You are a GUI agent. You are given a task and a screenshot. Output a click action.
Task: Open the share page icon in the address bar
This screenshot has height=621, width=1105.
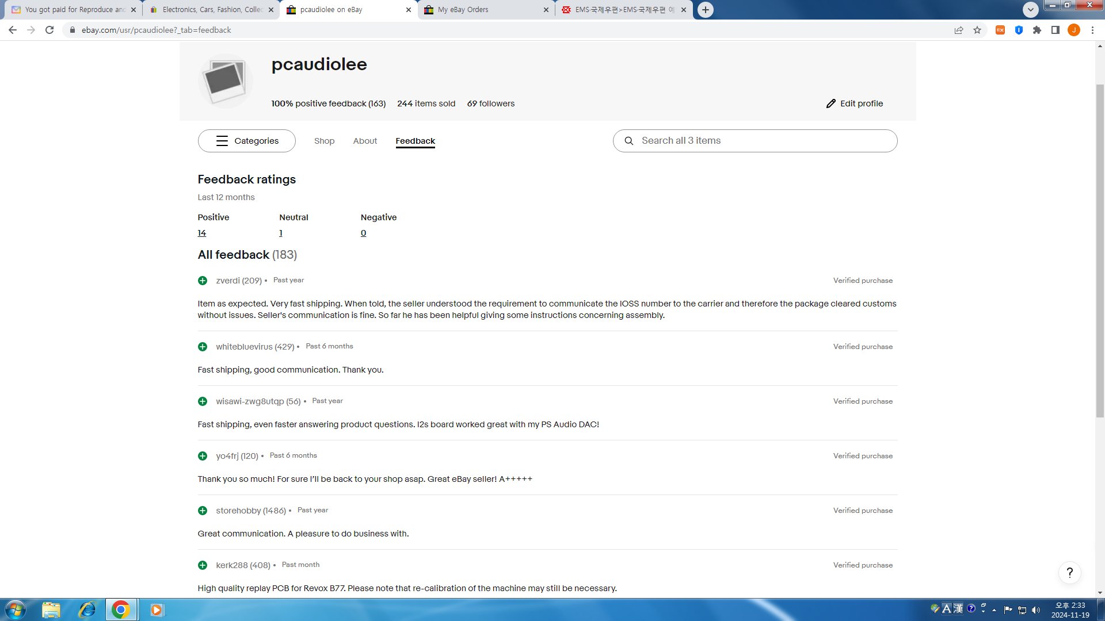[959, 30]
